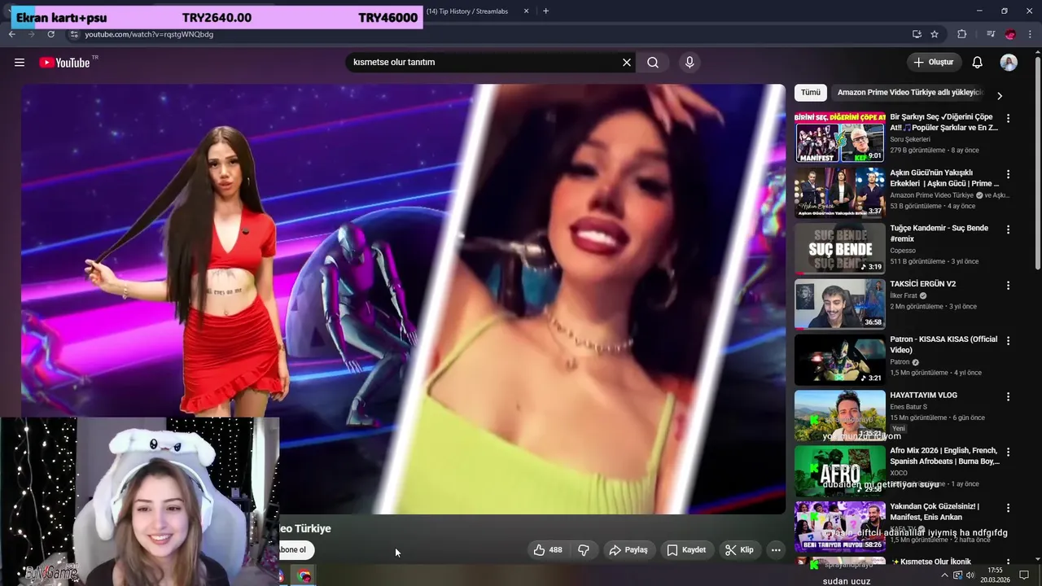This screenshot has width=1042, height=586.
Task: Click the title TAKSİCİ ERGÜN V2
Action: pyautogui.click(x=922, y=284)
